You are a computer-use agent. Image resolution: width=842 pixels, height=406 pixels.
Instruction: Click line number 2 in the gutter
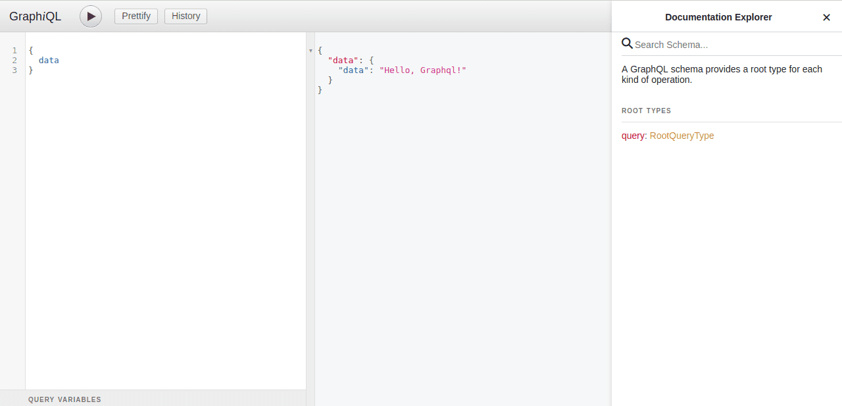pyautogui.click(x=14, y=60)
